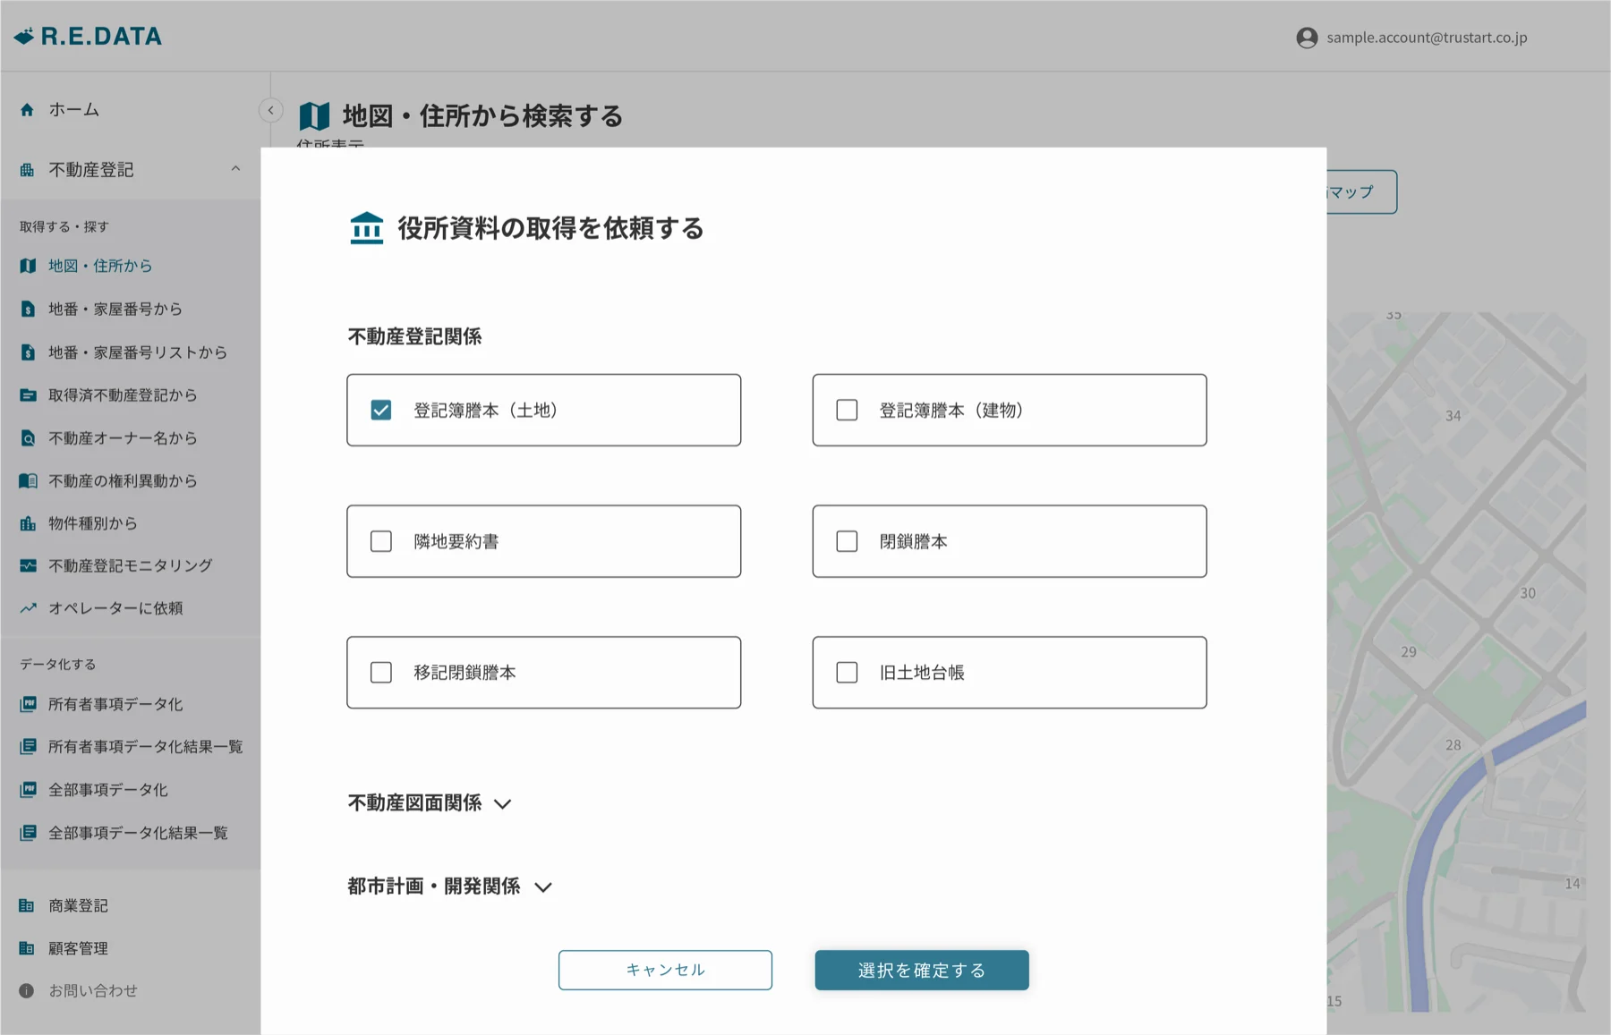Click the trend icon beside オペレーターに依頼
Image resolution: width=1611 pixels, height=1035 pixels.
[x=28, y=608]
